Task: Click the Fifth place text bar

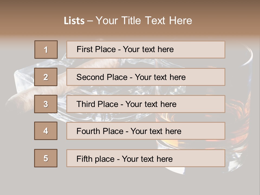Action: [146, 158]
